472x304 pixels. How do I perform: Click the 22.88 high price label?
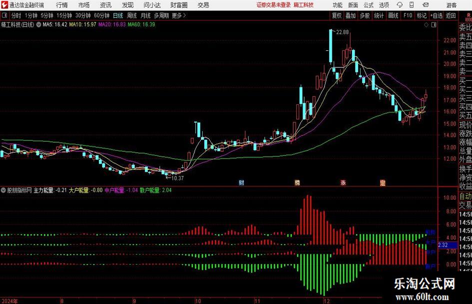point(342,32)
